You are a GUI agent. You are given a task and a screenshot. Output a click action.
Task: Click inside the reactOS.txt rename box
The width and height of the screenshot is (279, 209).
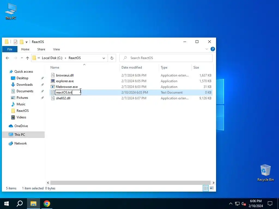tap(68, 93)
